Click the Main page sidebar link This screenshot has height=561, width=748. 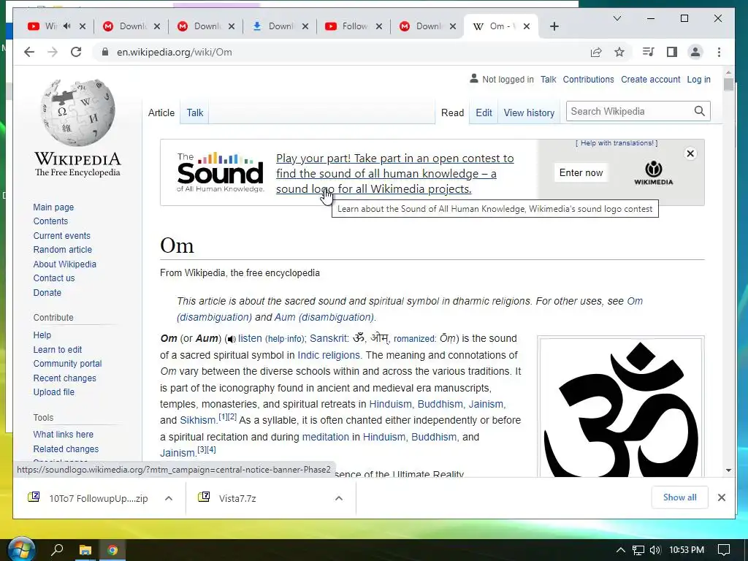point(53,207)
